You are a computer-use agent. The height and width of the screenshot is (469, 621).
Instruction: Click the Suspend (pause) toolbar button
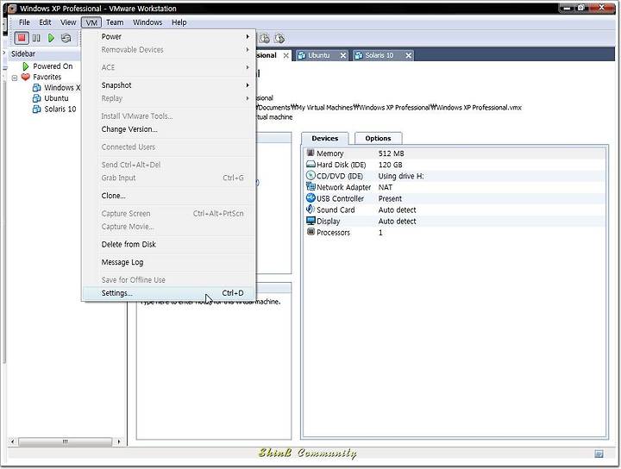36,38
